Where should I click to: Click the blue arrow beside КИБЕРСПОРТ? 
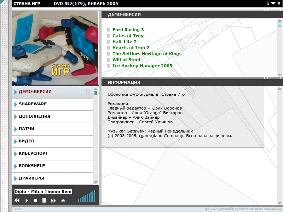[16, 154]
